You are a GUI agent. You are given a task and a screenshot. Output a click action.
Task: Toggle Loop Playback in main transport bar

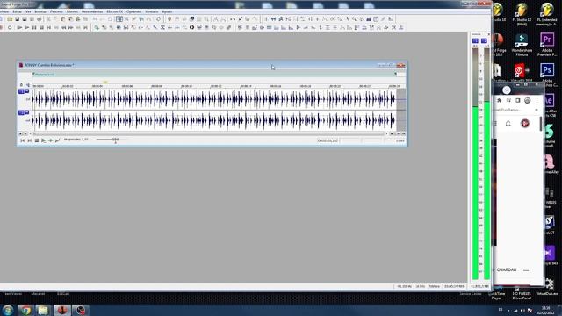tap(10, 27)
